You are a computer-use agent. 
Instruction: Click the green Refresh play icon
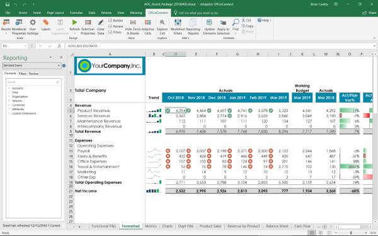(x=74, y=23)
